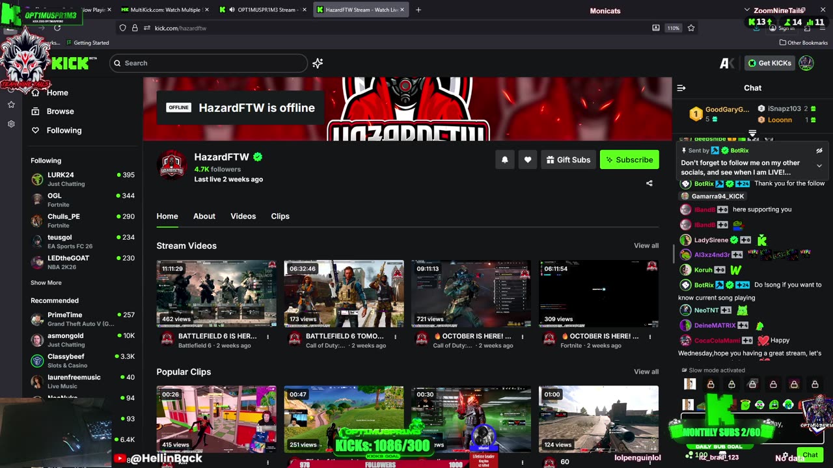Viewport: 833px width, 468px height.
Task: Click the sparkle icon beside search
Action: pos(318,63)
